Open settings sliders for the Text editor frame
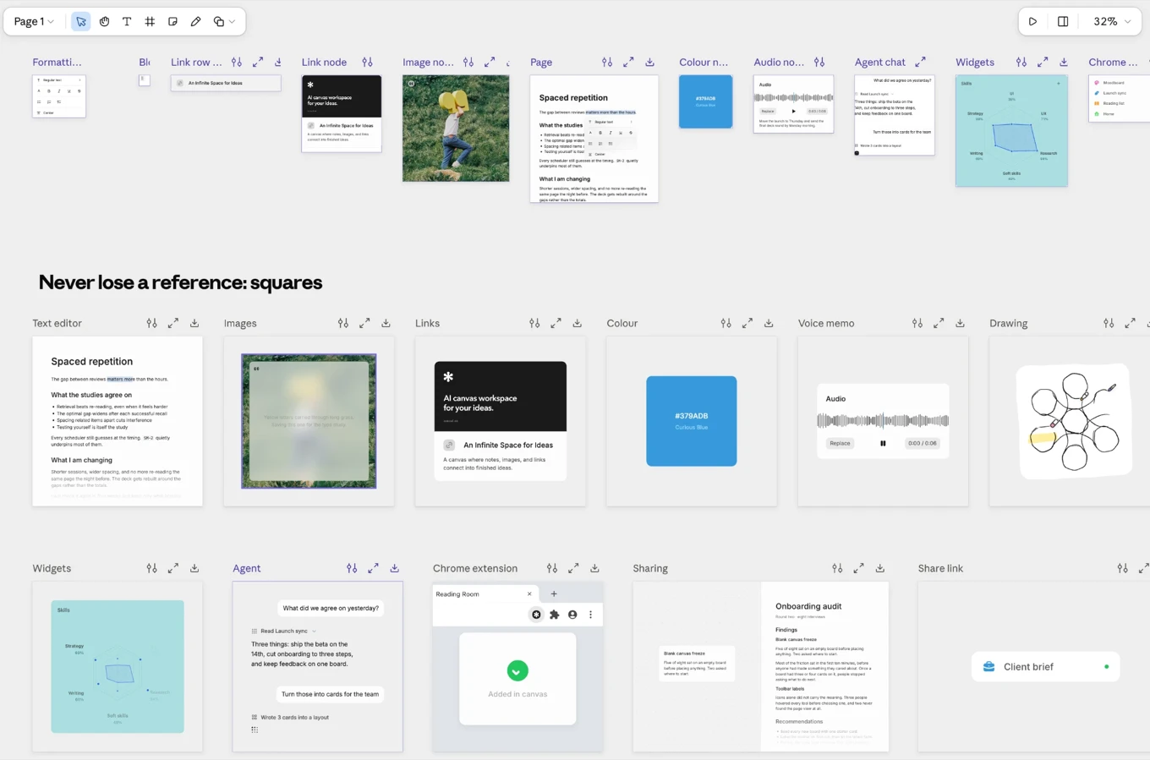Screen dimensions: 1150x760 (151, 323)
